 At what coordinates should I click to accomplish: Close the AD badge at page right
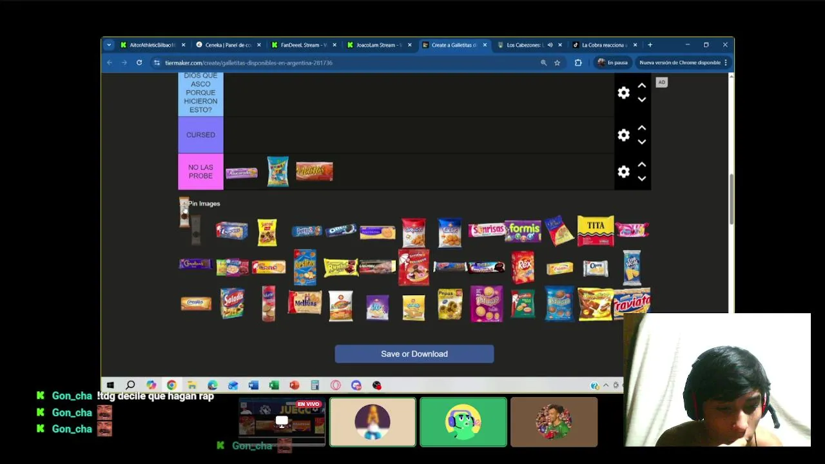click(x=661, y=82)
